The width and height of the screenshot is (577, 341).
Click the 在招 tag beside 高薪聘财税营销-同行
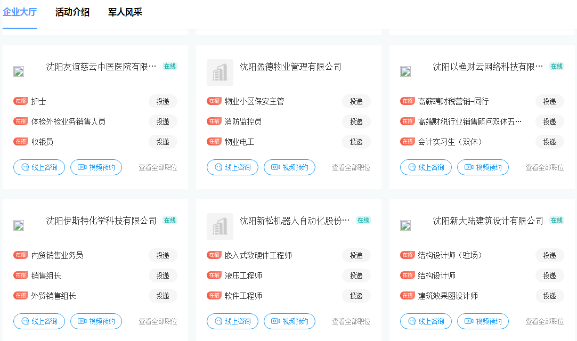tap(408, 101)
